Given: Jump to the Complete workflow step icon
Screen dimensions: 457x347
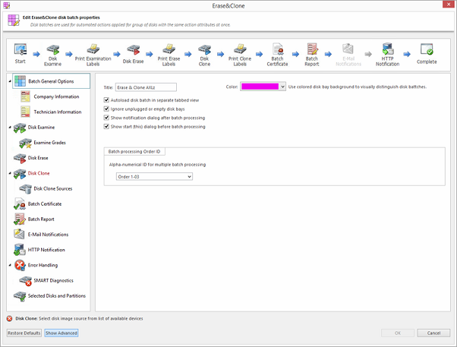Looking at the screenshot, I should (427, 49).
